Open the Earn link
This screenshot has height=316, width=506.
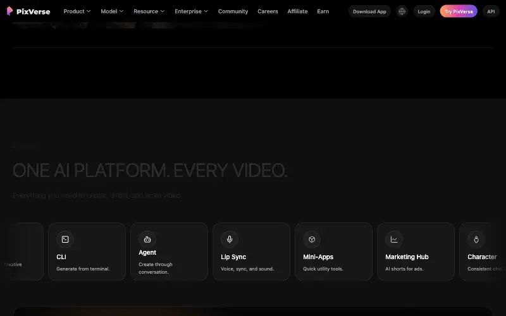[x=323, y=11]
